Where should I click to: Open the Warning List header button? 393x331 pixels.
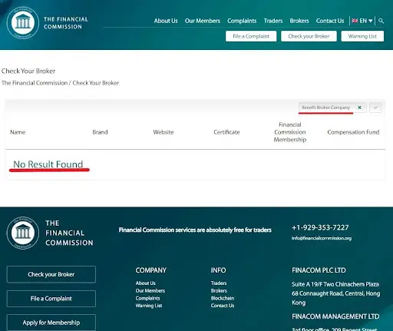click(x=362, y=36)
